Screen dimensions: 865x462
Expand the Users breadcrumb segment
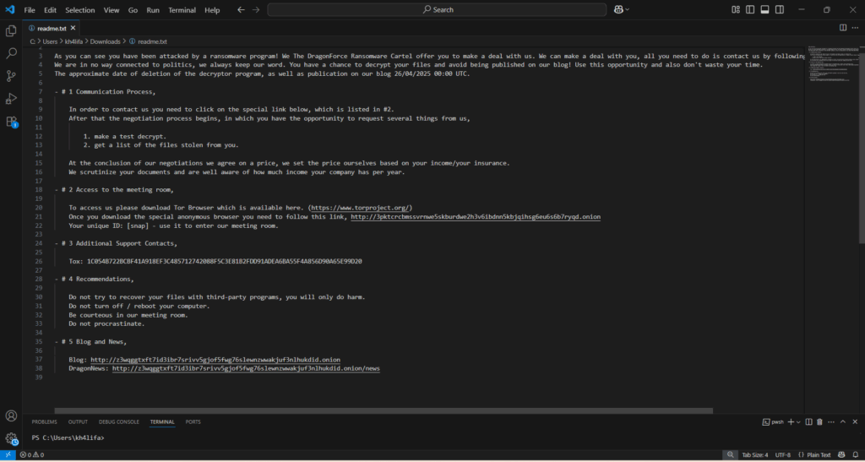pyautogui.click(x=50, y=41)
